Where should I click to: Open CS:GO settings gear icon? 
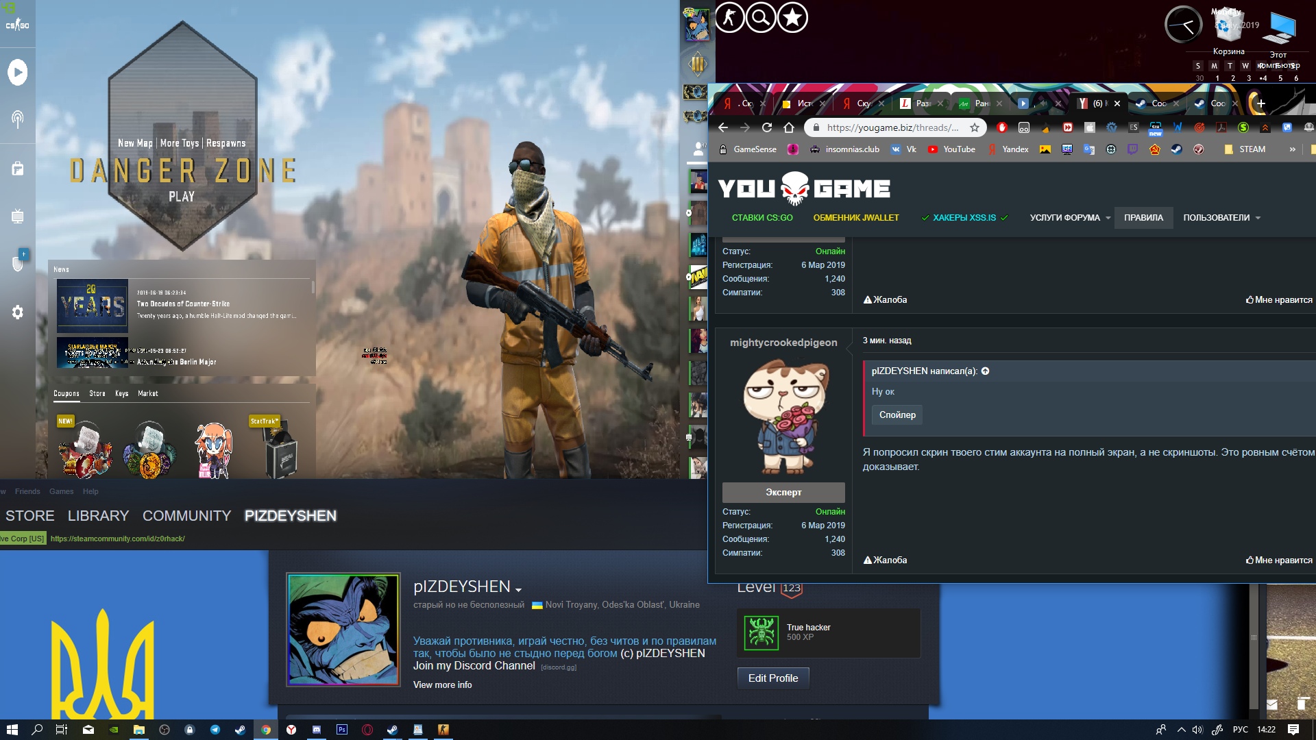(18, 312)
